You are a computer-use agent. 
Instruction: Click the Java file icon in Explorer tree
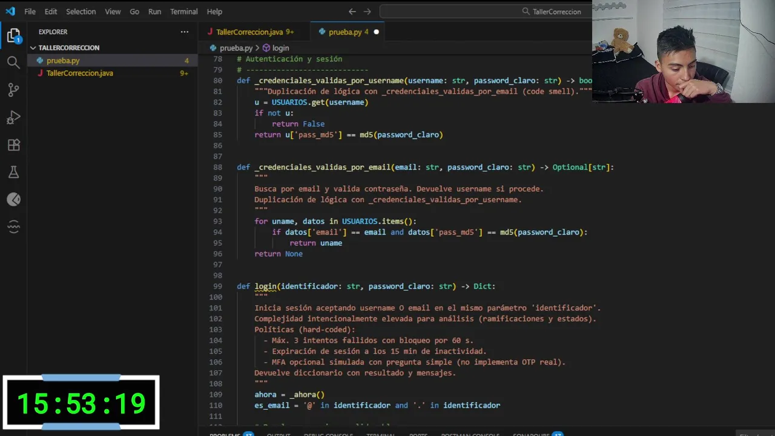40,73
